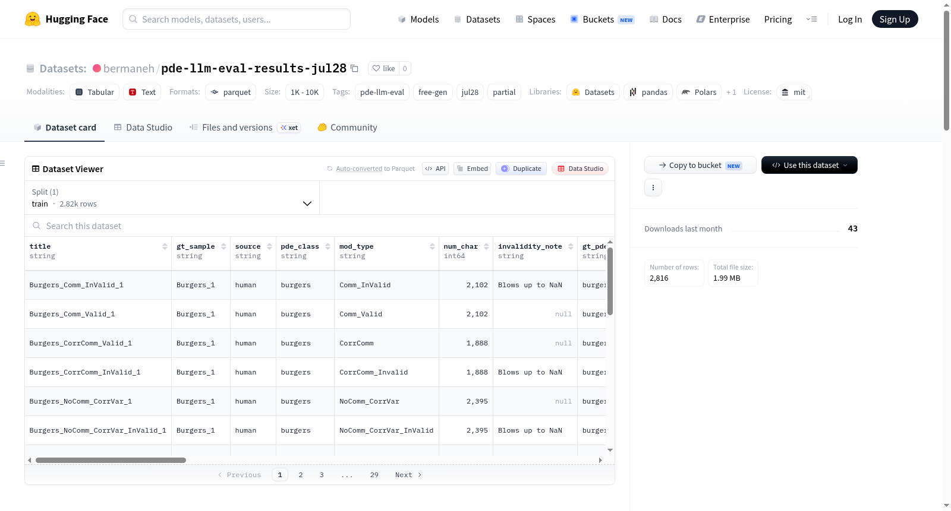This screenshot has width=951, height=511.
Task: Click the free-gen tag
Action: [x=433, y=92]
